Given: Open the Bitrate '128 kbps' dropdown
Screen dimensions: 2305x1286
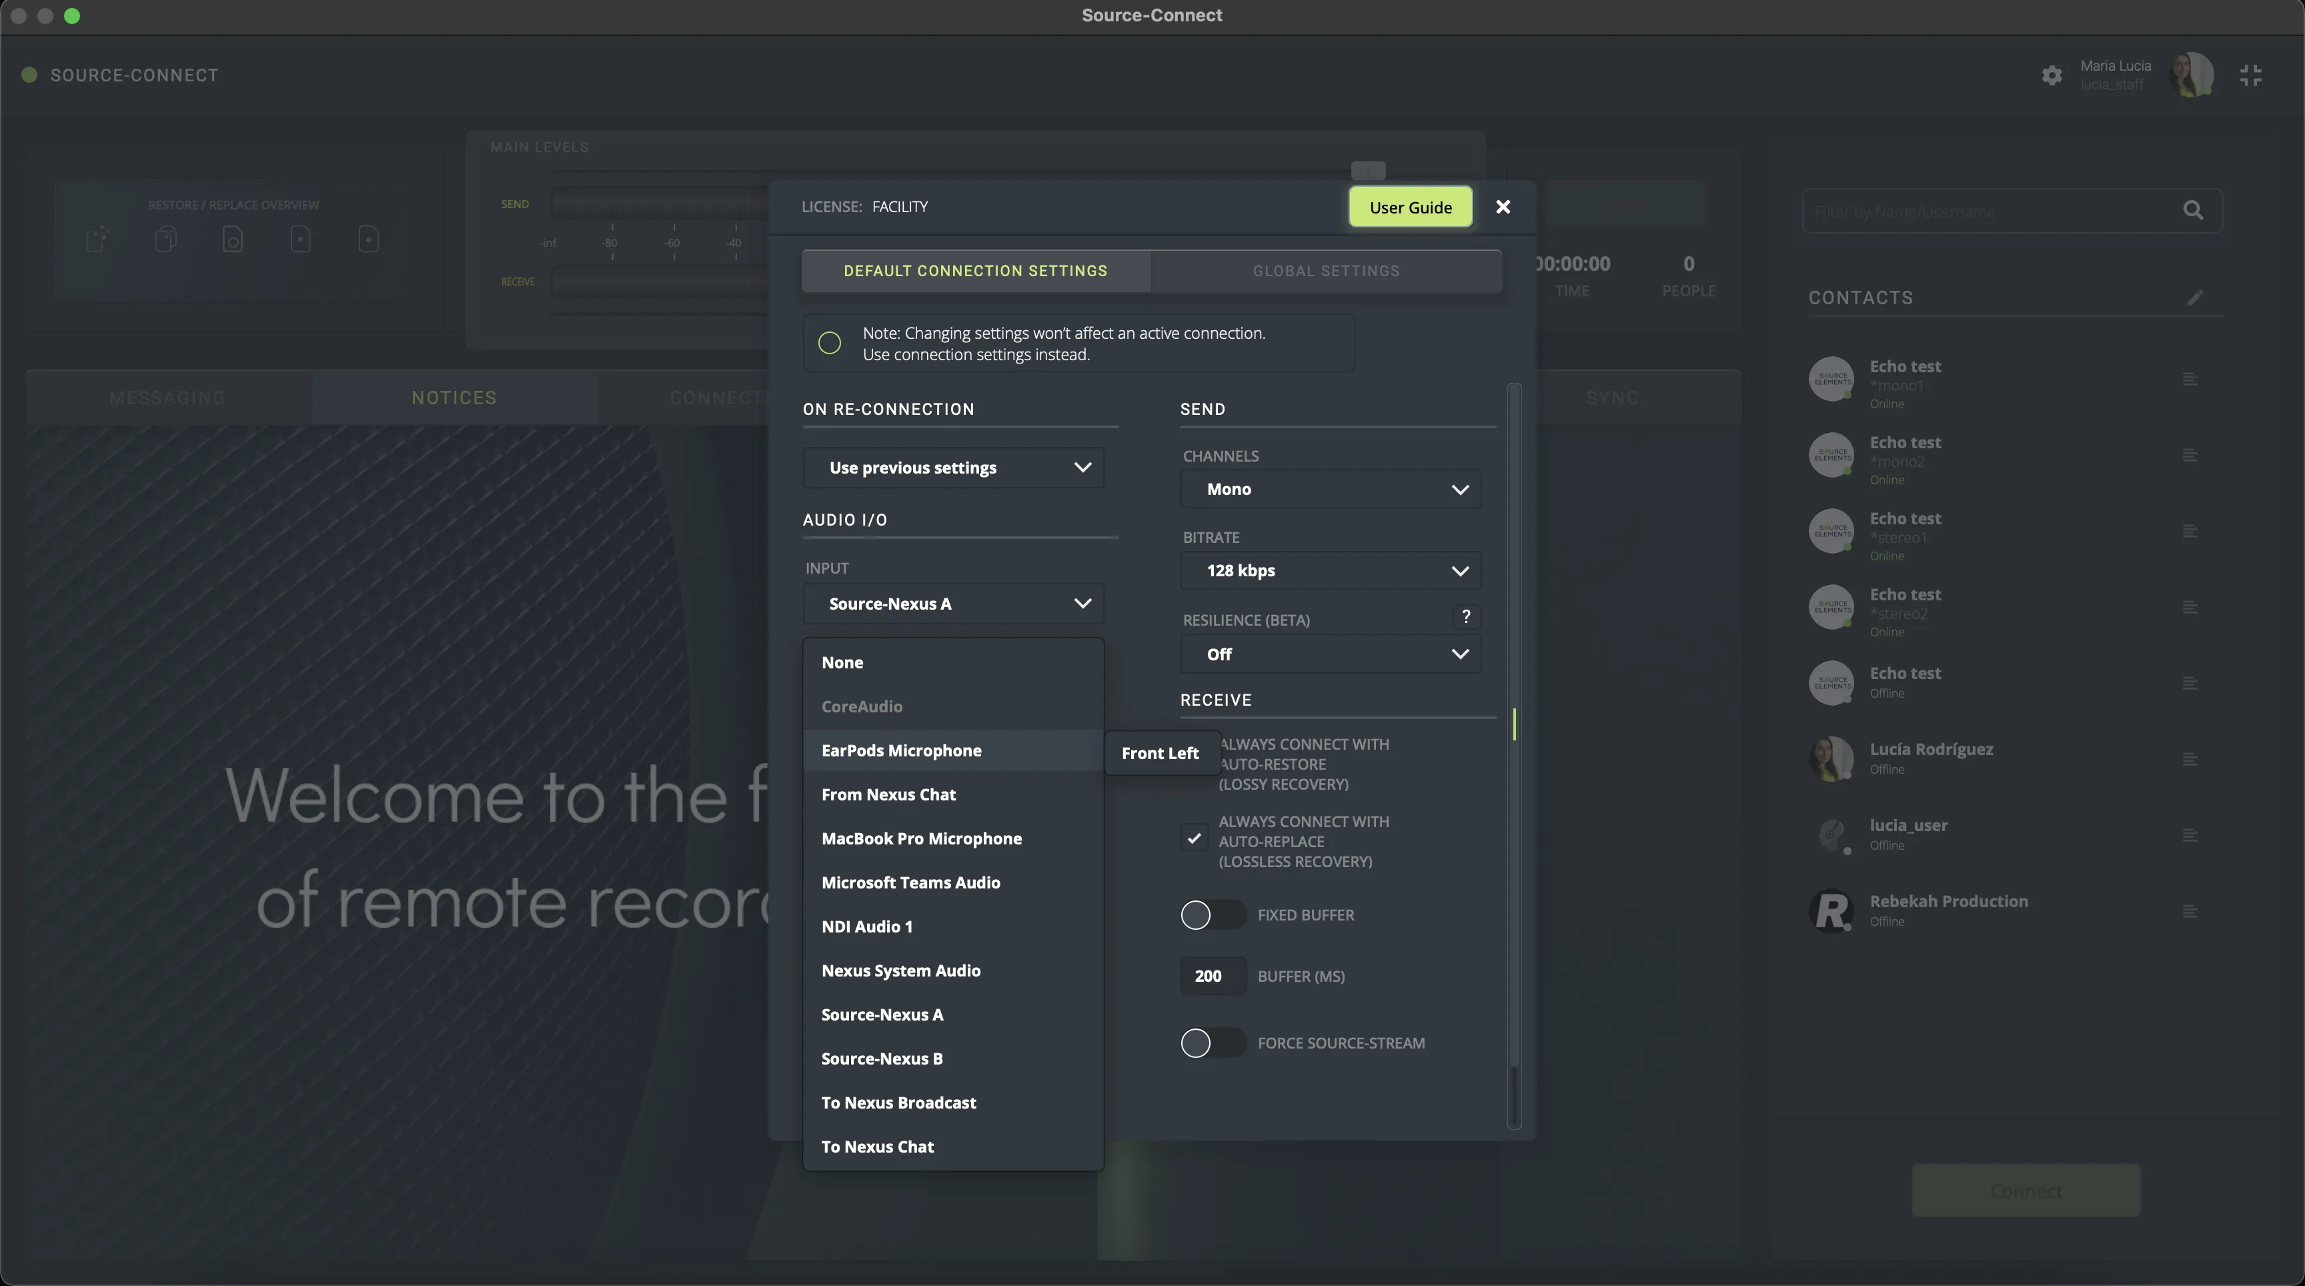Looking at the screenshot, I should (x=1331, y=571).
